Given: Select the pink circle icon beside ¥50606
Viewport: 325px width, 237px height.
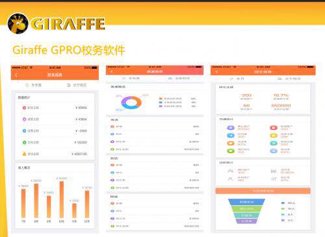Looking at the screenshot, I should click(24, 108).
